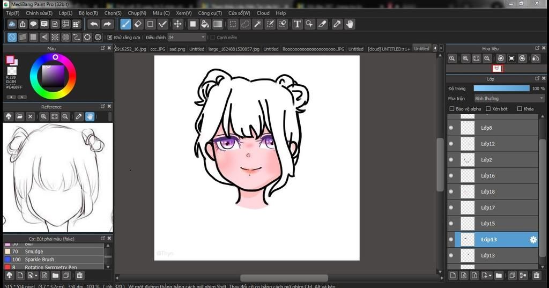Open the Tệp(F) menu

(13, 13)
